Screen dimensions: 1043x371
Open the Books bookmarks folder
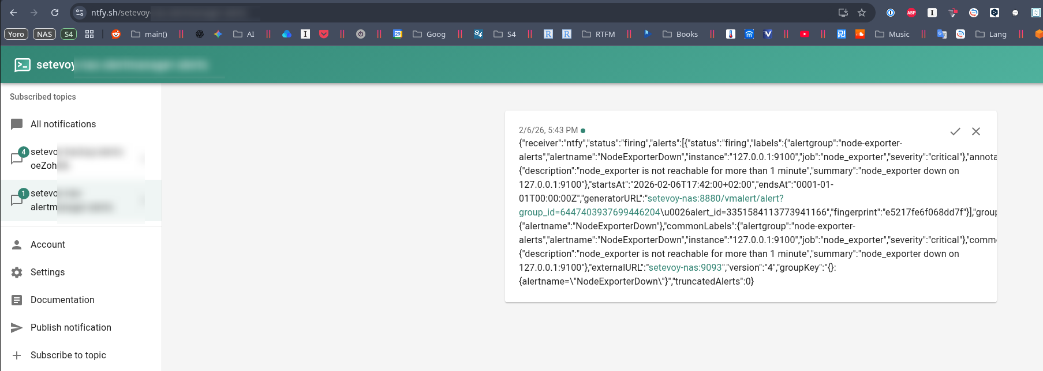click(680, 34)
